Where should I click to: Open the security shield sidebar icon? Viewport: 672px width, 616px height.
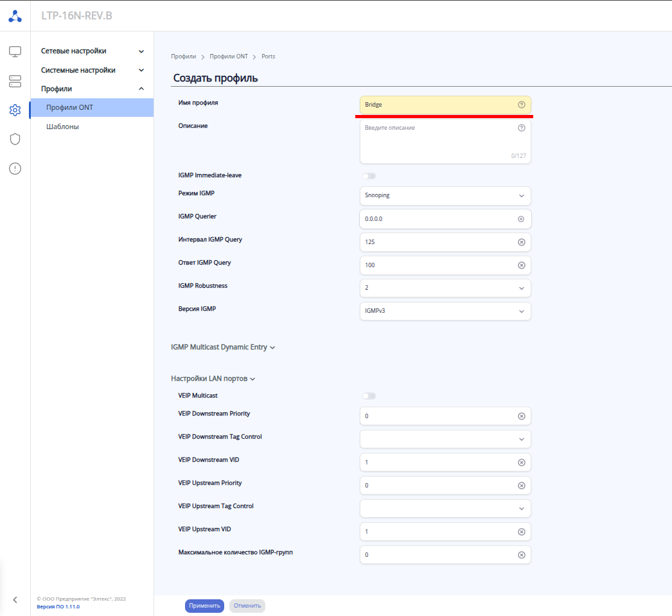[15, 139]
